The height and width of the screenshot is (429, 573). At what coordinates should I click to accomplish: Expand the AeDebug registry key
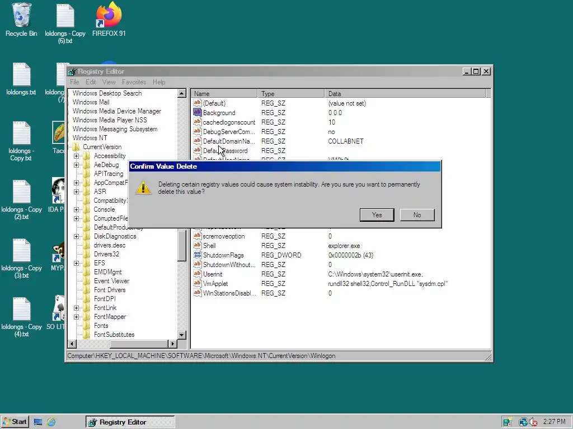76,165
